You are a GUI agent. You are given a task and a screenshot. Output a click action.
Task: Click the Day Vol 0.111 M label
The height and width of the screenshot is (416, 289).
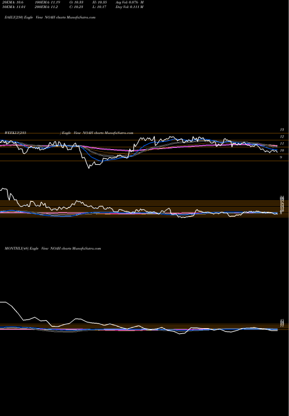point(129,7)
